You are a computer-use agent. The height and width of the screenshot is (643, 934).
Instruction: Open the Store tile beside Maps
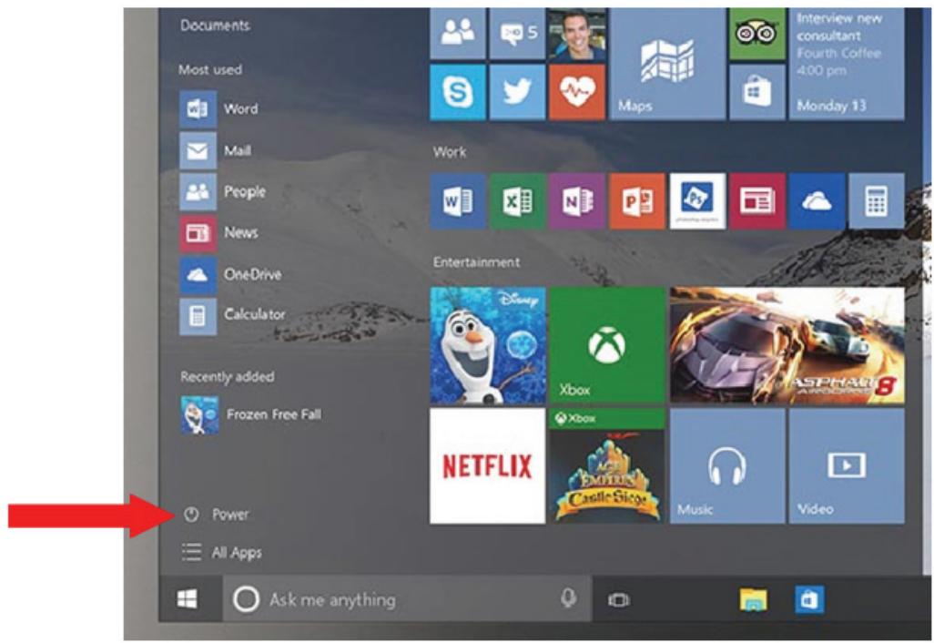757,92
